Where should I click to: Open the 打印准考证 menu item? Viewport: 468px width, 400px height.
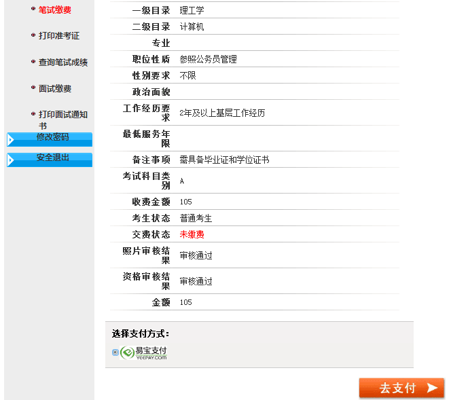58,35
